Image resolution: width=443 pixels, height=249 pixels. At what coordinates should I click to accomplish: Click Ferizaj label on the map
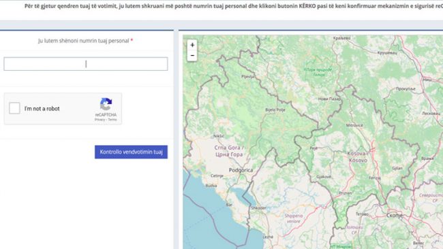point(375,178)
